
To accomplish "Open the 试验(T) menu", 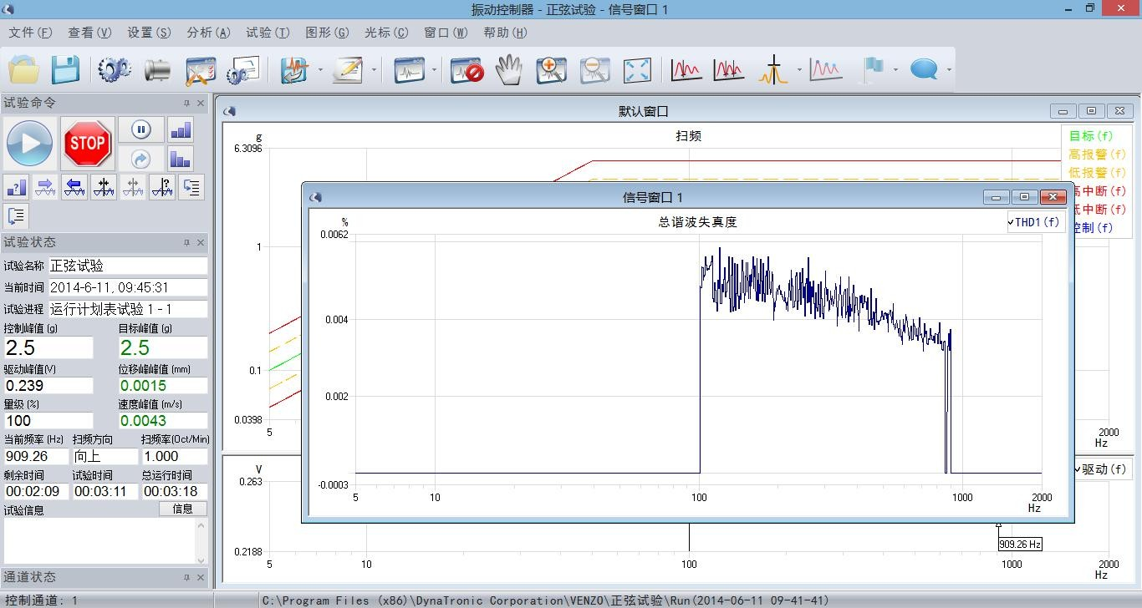I will tap(268, 33).
